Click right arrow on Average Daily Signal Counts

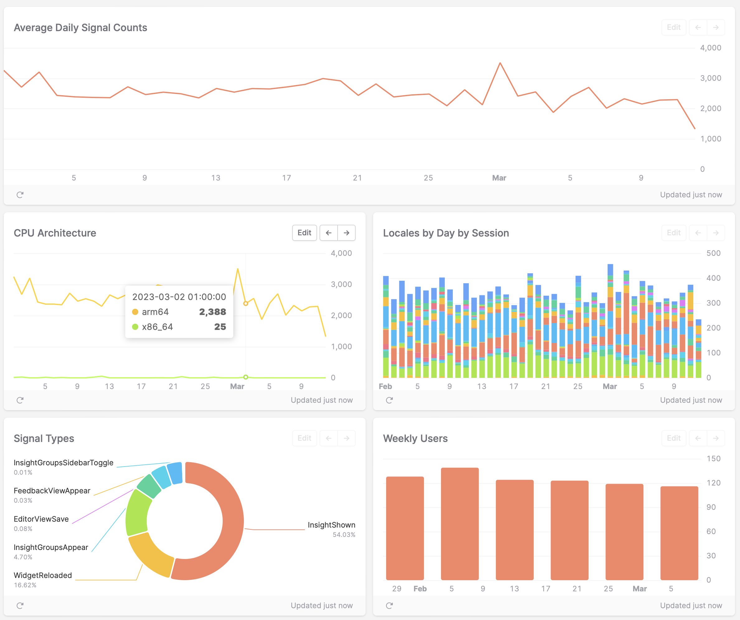pyautogui.click(x=716, y=27)
